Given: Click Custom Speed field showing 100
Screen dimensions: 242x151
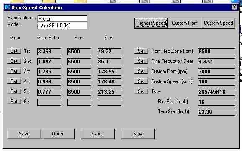Looking at the screenshot, I should 216,82.
